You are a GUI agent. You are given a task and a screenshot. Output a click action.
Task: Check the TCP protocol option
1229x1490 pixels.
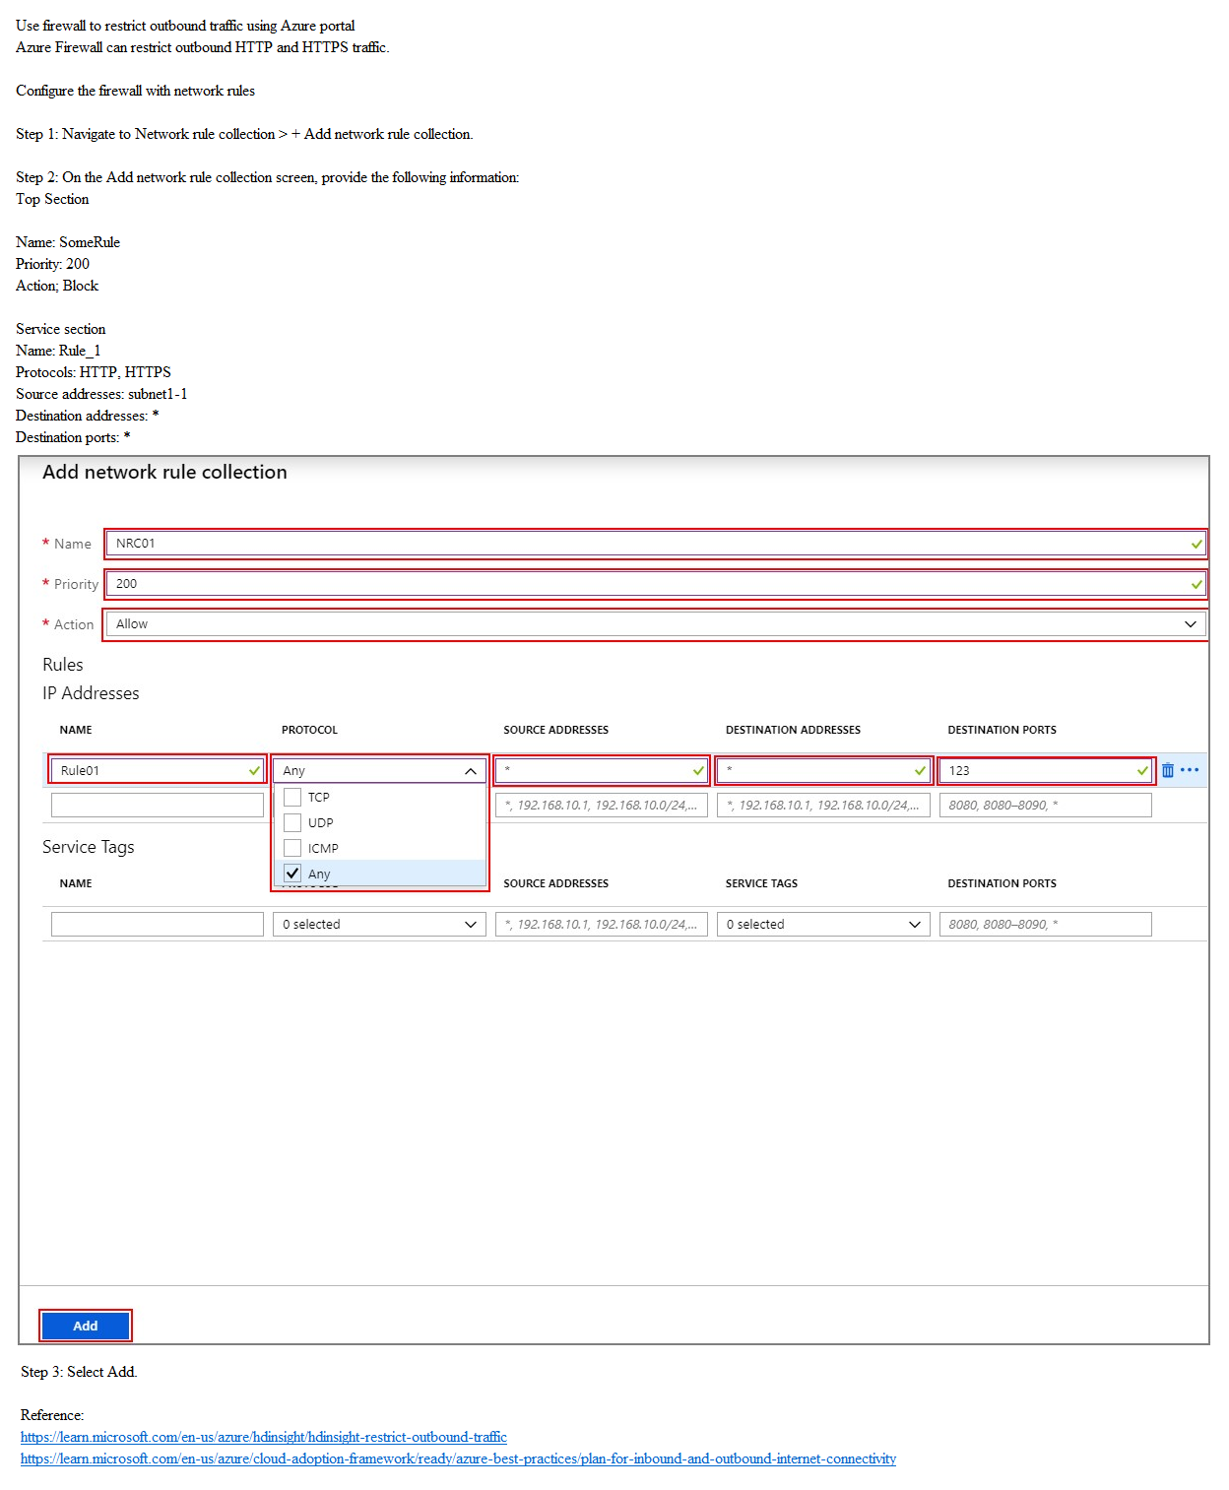point(292,797)
